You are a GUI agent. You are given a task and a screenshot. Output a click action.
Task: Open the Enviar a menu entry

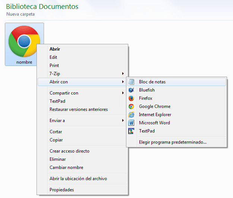[x=83, y=121]
